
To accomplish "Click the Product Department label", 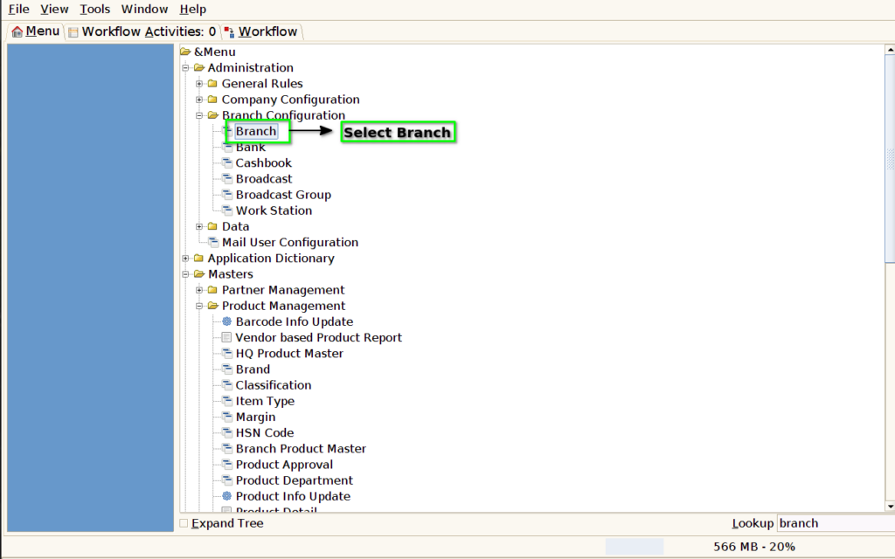I will pyautogui.click(x=295, y=480).
